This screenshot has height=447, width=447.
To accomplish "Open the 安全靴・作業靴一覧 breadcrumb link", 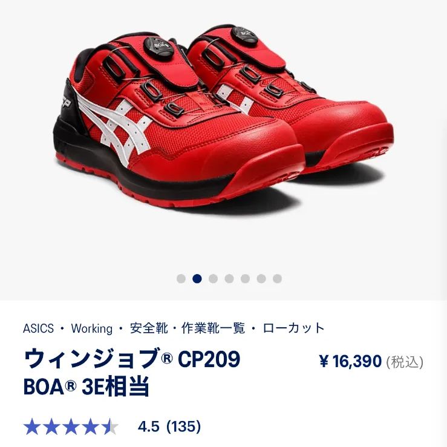I will coord(188,328).
